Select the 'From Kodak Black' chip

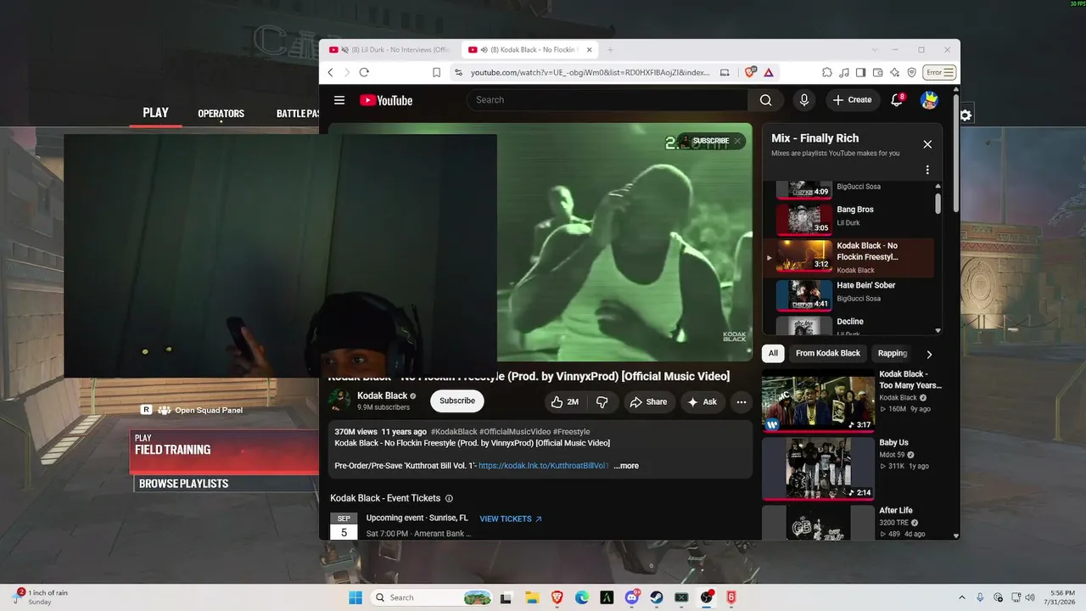coord(828,353)
